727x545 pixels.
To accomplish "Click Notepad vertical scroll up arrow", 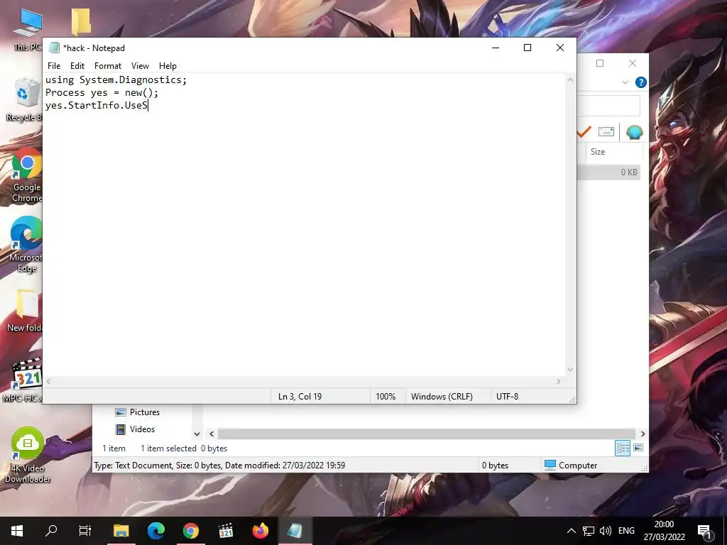I will click(x=570, y=79).
